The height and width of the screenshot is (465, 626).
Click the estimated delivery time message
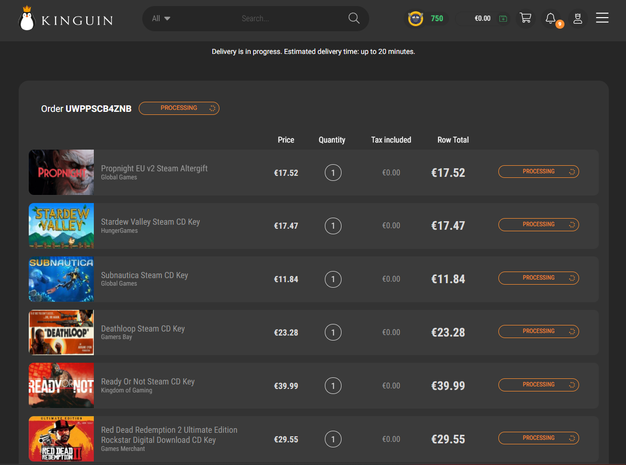click(x=313, y=52)
